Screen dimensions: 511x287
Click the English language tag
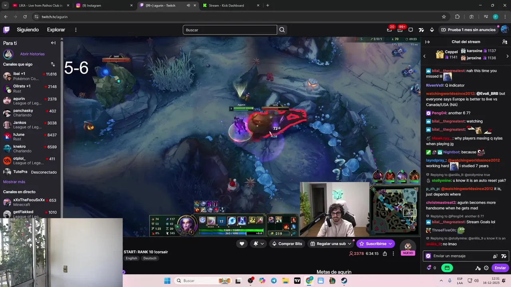pos(131,258)
